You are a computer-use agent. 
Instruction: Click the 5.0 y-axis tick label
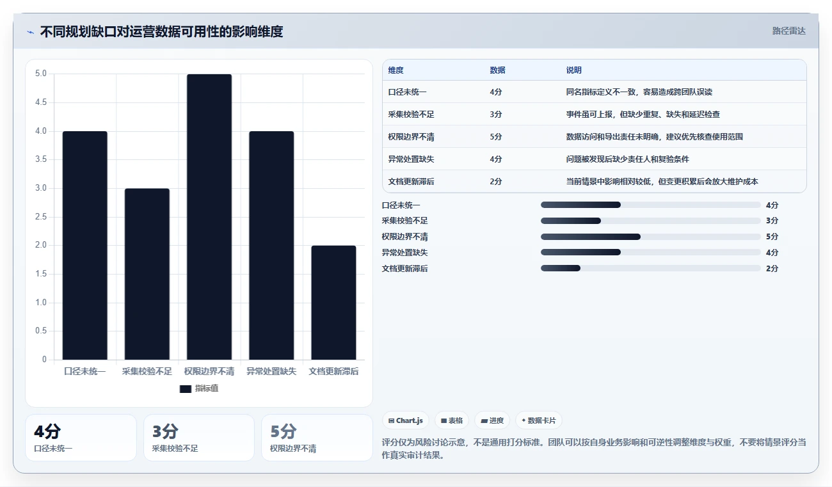(41, 74)
